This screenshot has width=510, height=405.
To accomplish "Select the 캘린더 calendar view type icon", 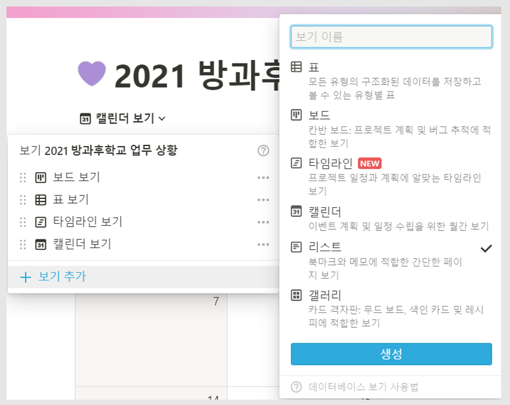I will [x=296, y=211].
